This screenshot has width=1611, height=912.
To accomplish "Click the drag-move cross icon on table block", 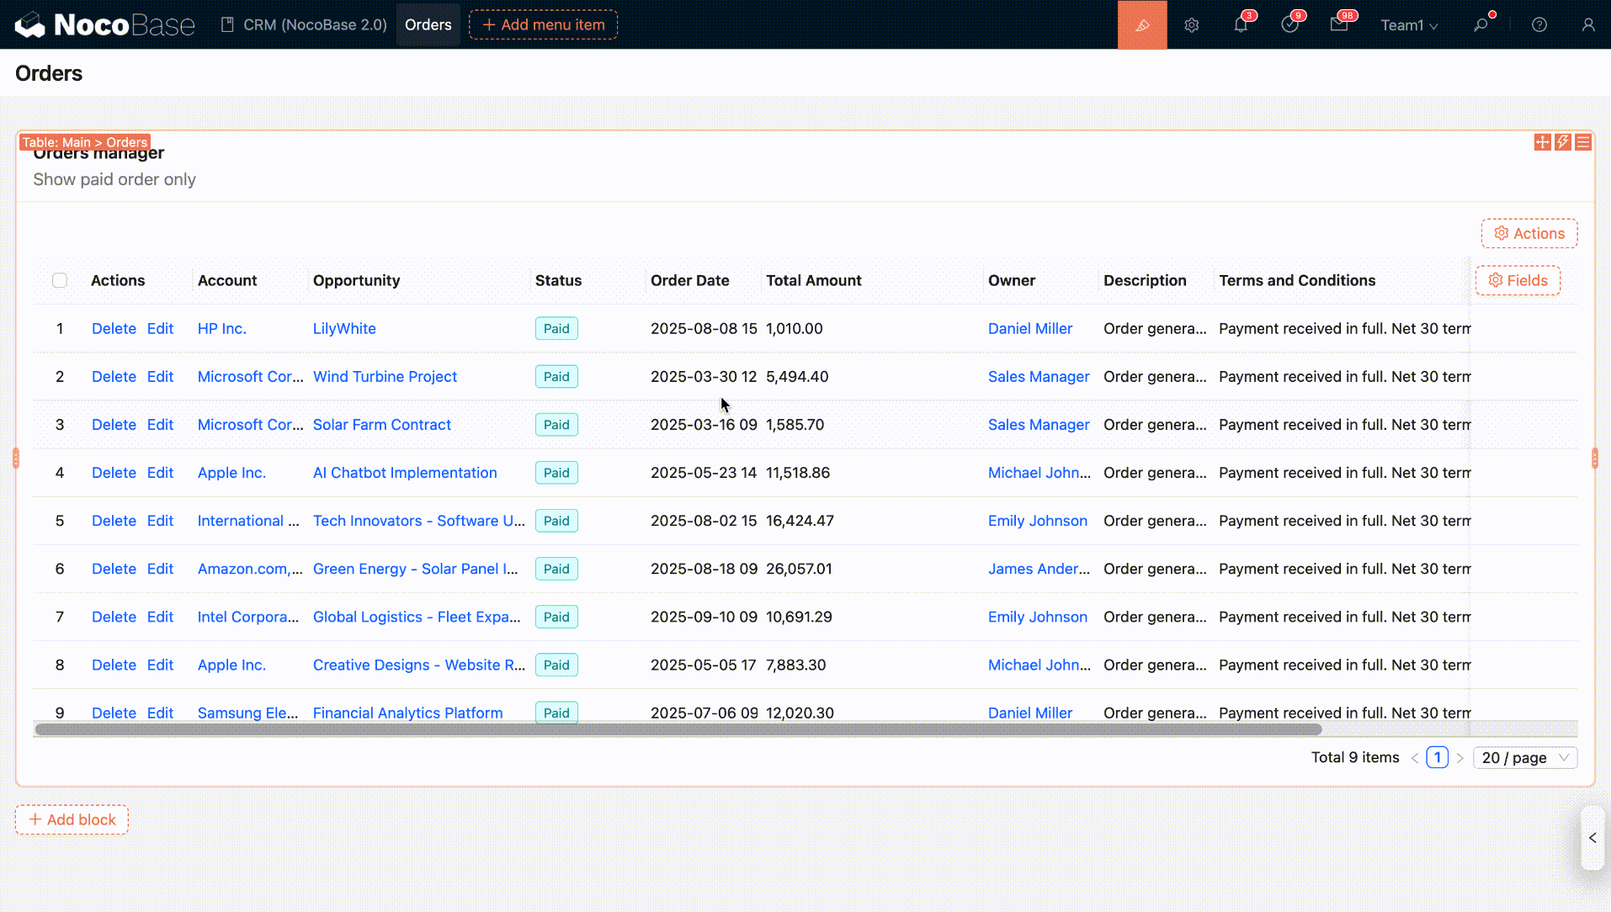I will 1542,142.
